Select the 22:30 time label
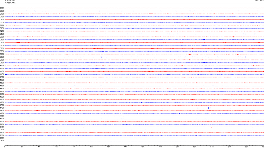The width and height of the screenshot is (264, 148). coord(2,135)
